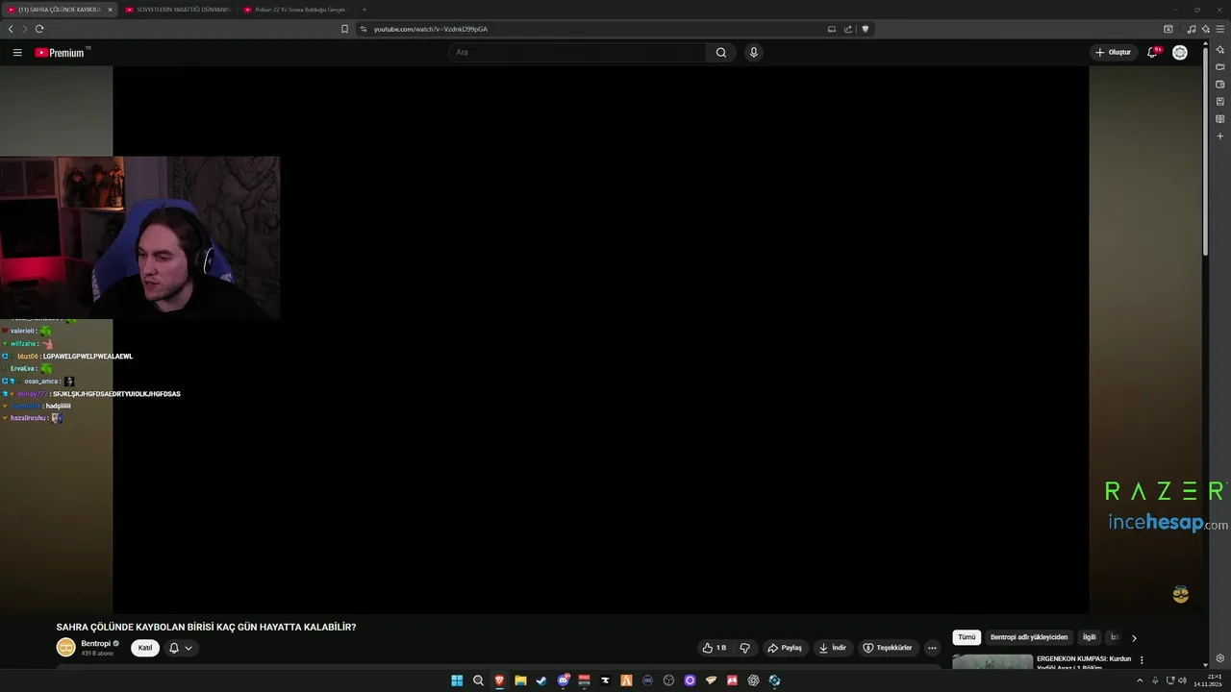Open the account avatar menu
Screen dimensions: 1231x692
(1180, 52)
